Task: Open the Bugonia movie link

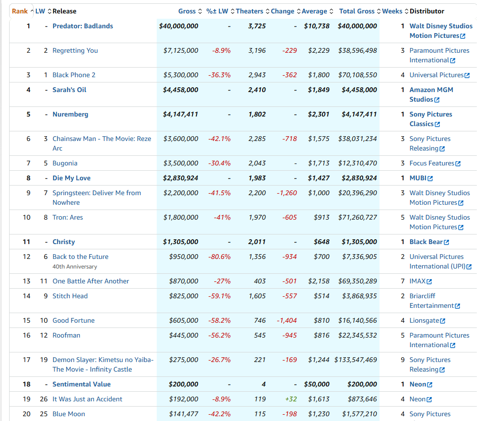Action: 65,163
